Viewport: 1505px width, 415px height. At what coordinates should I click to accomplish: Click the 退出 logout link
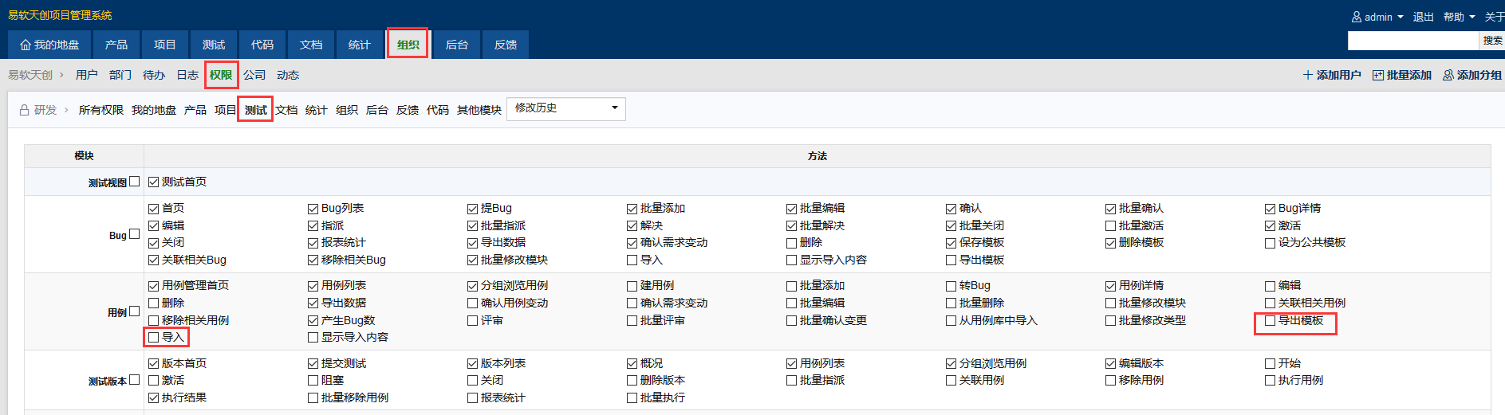coord(1423,17)
